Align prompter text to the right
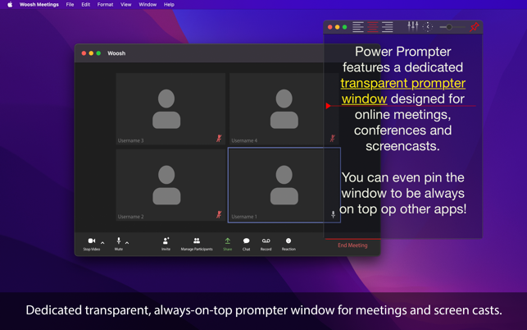Image resolution: width=527 pixels, height=330 pixels. 387,27
